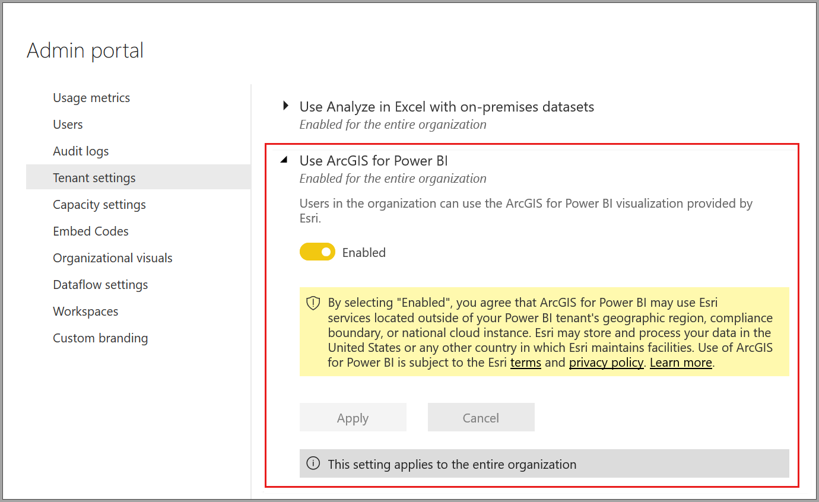Viewport: 819px width, 502px height.
Task: Open Capacity settings page
Action: tap(99, 205)
